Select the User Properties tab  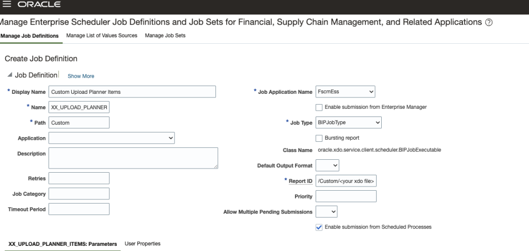click(x=143, y=244)
